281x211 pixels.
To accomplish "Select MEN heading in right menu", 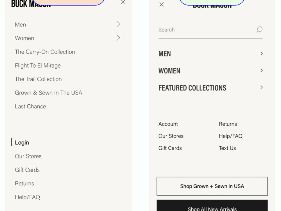I will [x=164, y=54].
